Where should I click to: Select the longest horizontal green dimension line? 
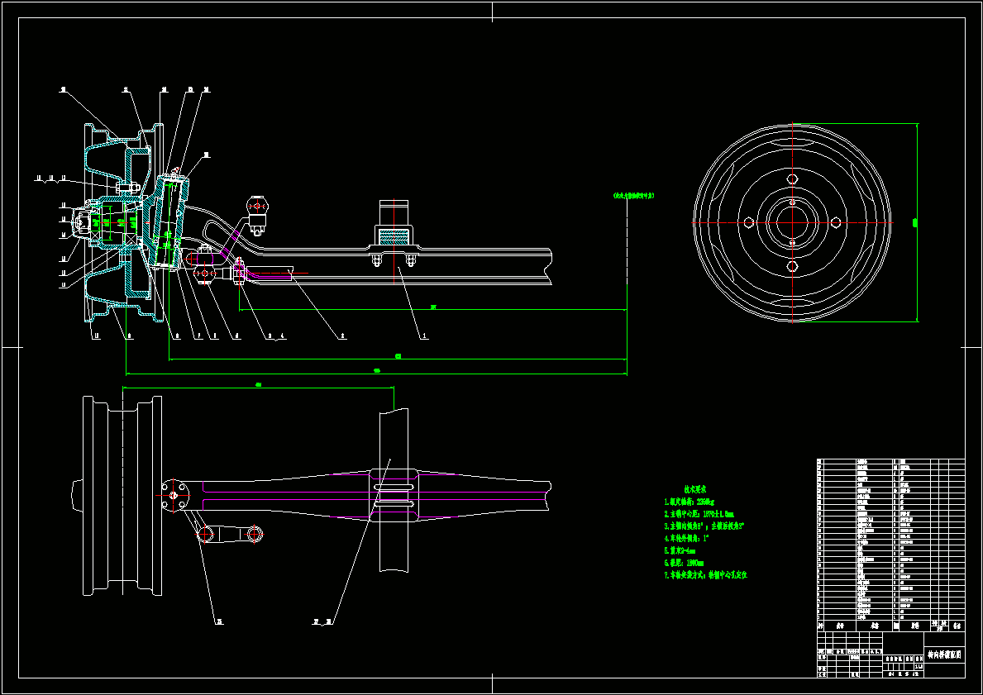pyautogui.click(x=376, y=374)
